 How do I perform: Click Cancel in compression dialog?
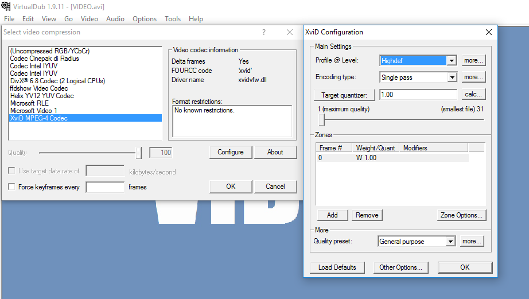point(275,187)
